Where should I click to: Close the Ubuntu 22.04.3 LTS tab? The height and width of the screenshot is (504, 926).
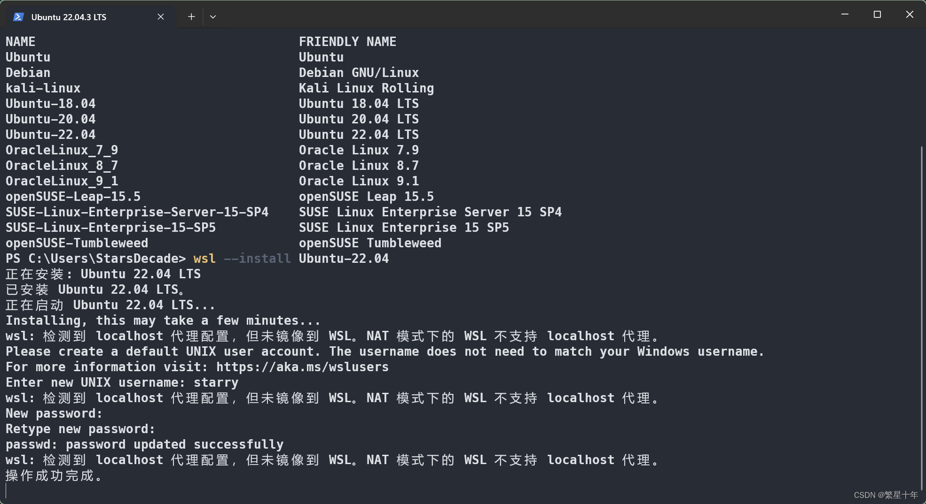coord(161,17)
